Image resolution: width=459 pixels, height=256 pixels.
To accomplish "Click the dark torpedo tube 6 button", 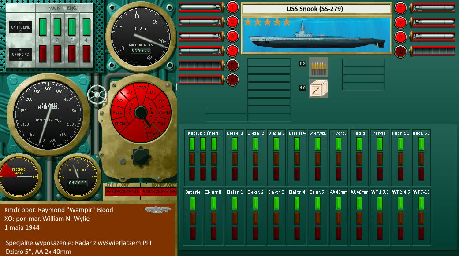I will [232, 80].
